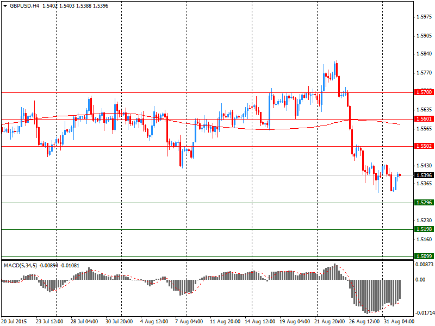Click the 1.5565 price scale value
The height and width of the screenshot is (326, 435).
pyautogui.click(x=425, y=129)
